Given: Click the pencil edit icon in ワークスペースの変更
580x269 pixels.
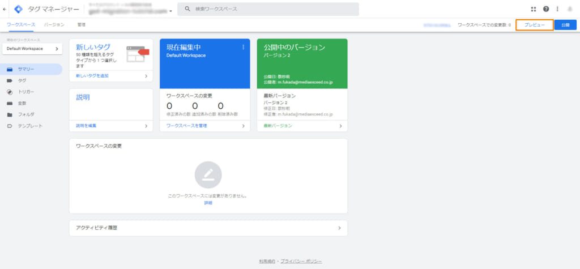Looking at the screenshot, I should click(x=208, y=174).
